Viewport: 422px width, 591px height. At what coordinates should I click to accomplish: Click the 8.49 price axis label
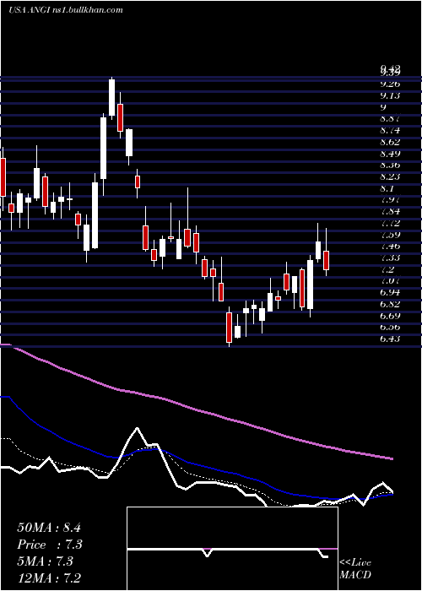tap(390, 154)
